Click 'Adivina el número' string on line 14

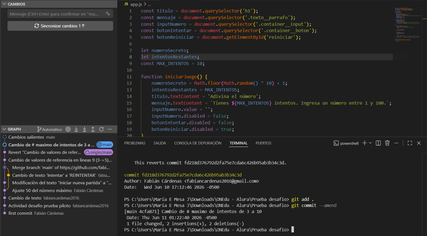click(x=232, y=96)
